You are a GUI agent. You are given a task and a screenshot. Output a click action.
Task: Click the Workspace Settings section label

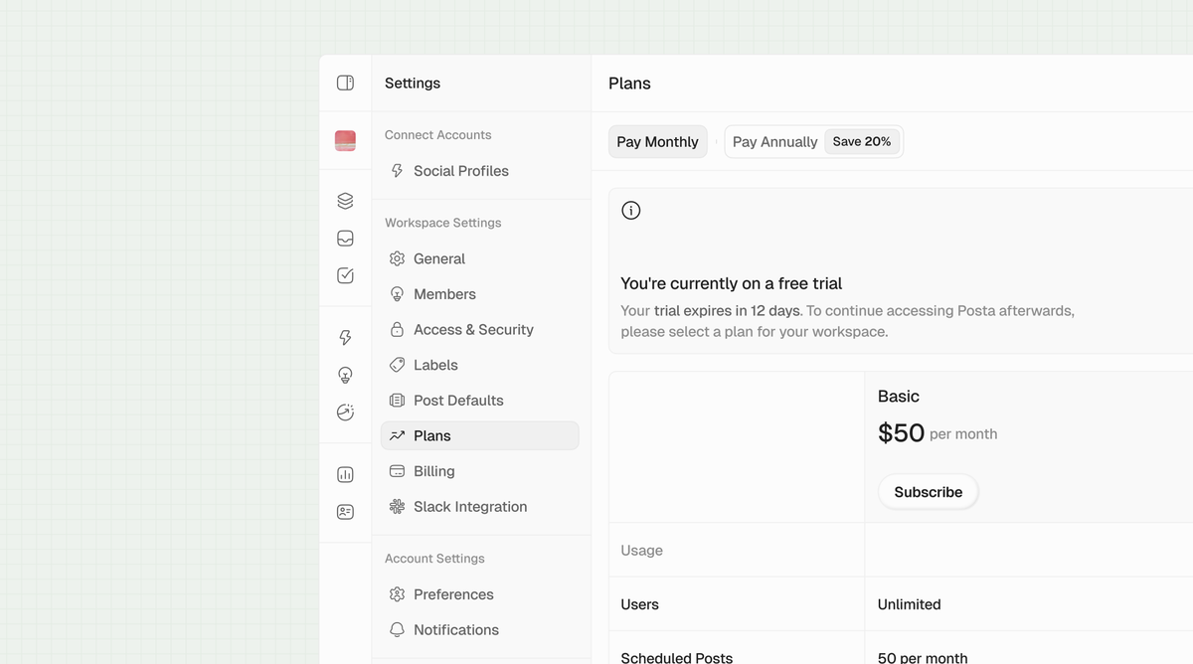[443, 223]
